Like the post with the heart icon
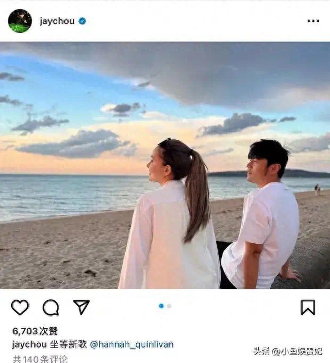This screenshot has height=363, width=330. pyautogui.click(x=20, y=307)
